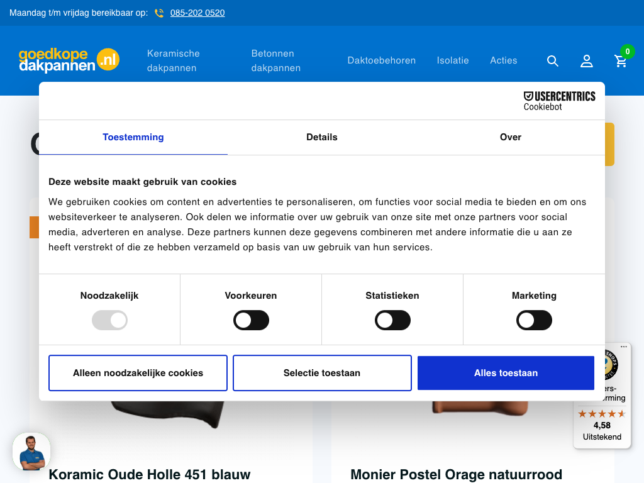Click Alles toestaan button
Image resolution: width=644 pixels, height=483 pixels.
pyautogui.click(x=506, y=373)
